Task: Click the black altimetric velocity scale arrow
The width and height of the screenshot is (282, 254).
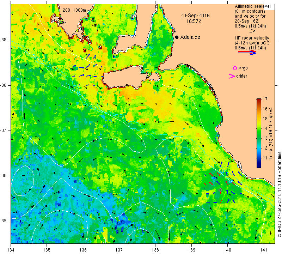Action: coord(247,31)
